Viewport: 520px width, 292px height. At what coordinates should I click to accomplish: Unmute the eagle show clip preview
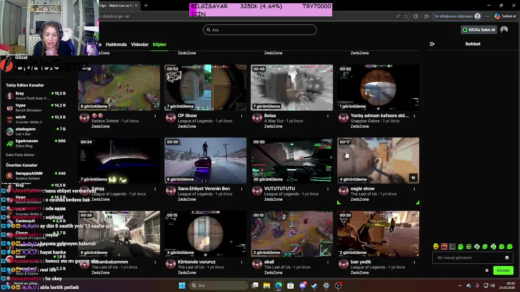tap(413, 178)
